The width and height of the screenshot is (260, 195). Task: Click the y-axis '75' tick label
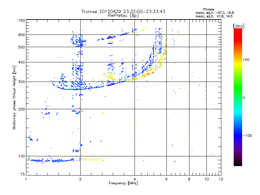click(23, 174)
